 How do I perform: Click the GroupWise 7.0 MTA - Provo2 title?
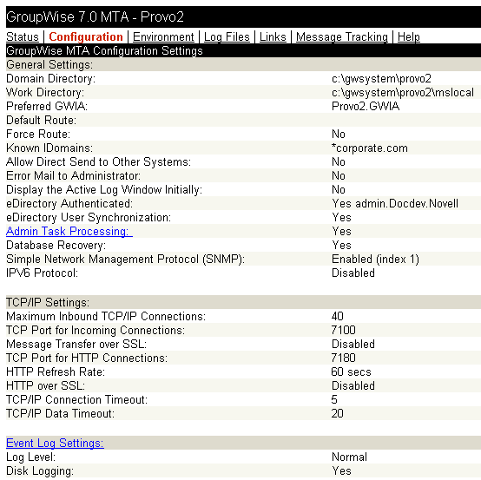pyautogui.click(x=95, y=16)
